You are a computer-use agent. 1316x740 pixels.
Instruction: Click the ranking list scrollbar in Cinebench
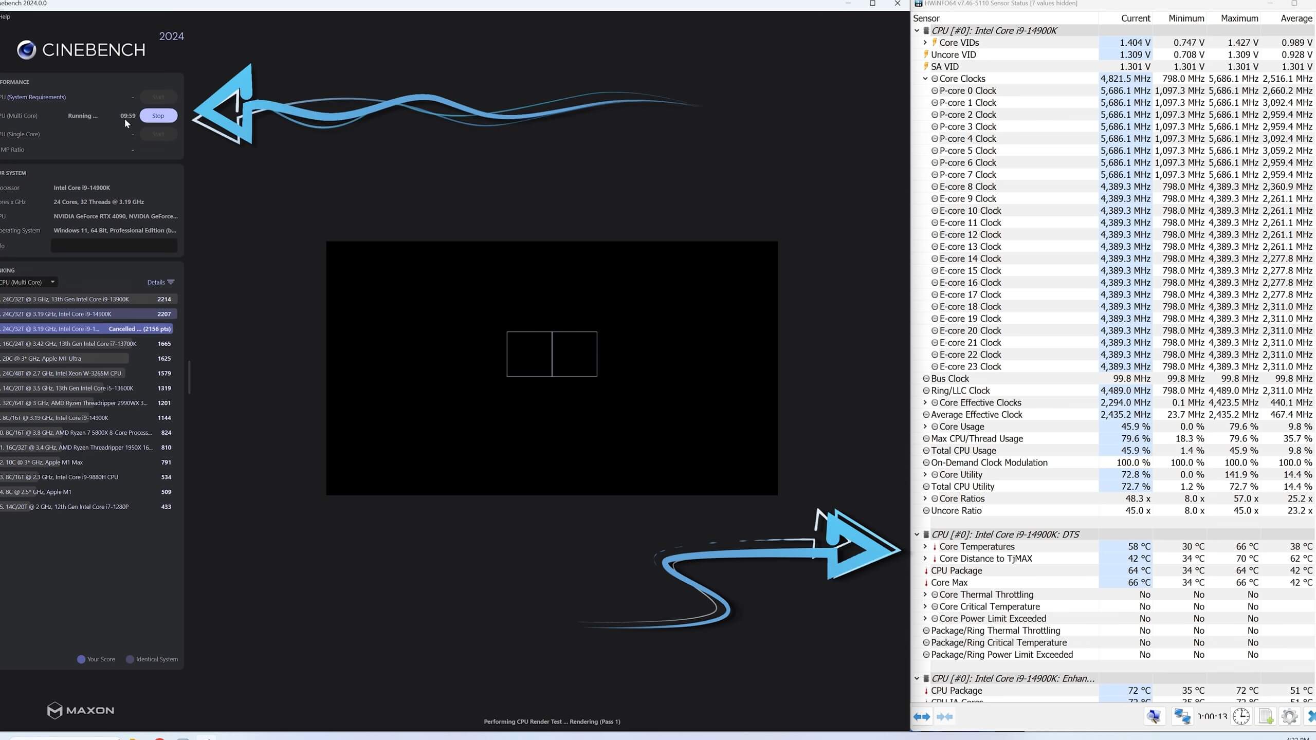pos(189,377)
